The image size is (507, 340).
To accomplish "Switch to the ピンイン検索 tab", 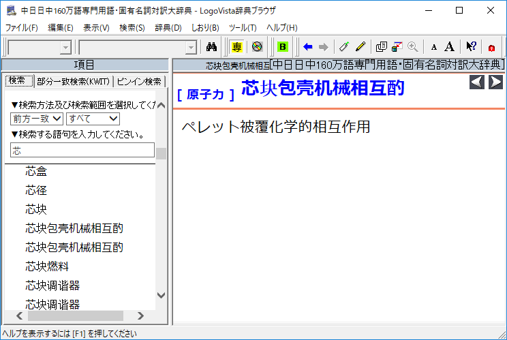I will [139, 81].
